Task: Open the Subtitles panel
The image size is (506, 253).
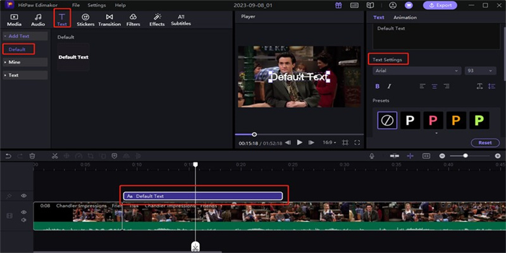Action: 181,20
